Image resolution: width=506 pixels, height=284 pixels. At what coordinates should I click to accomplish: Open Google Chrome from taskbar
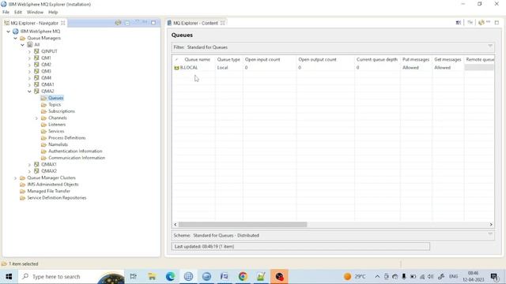243,277
